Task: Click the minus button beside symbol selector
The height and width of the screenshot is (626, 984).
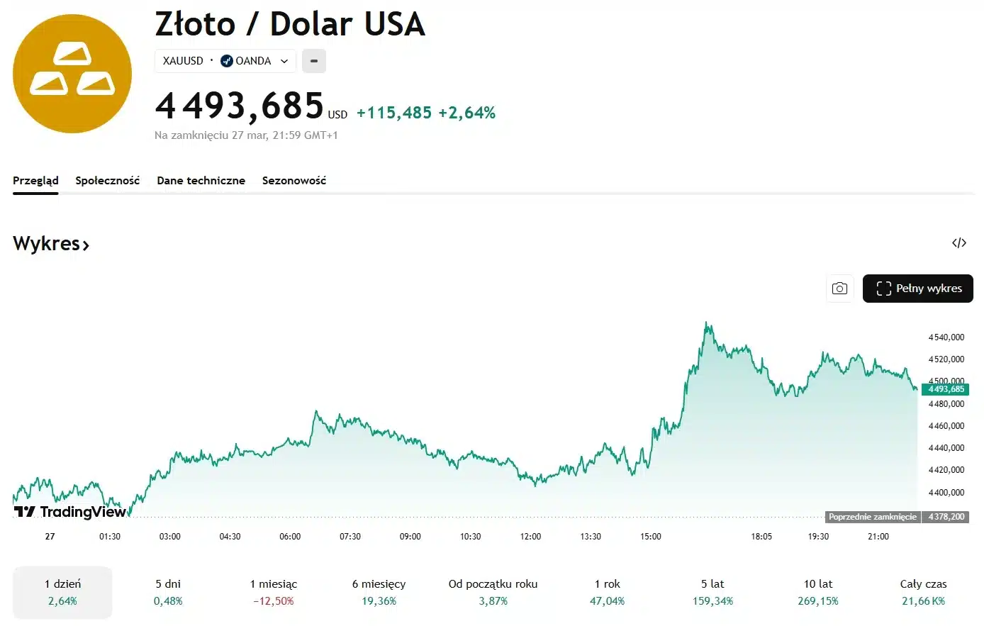Action: click(314, 61)
